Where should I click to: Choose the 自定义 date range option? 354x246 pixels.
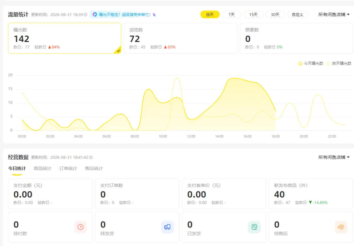tap(298, 15)
